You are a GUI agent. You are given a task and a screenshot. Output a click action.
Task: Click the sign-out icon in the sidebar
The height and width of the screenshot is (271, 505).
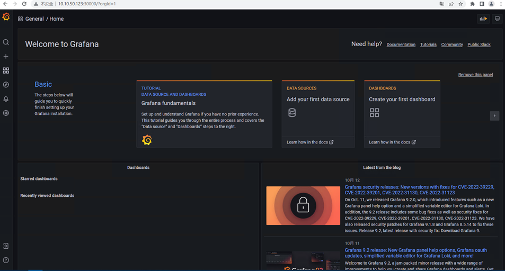6,246
